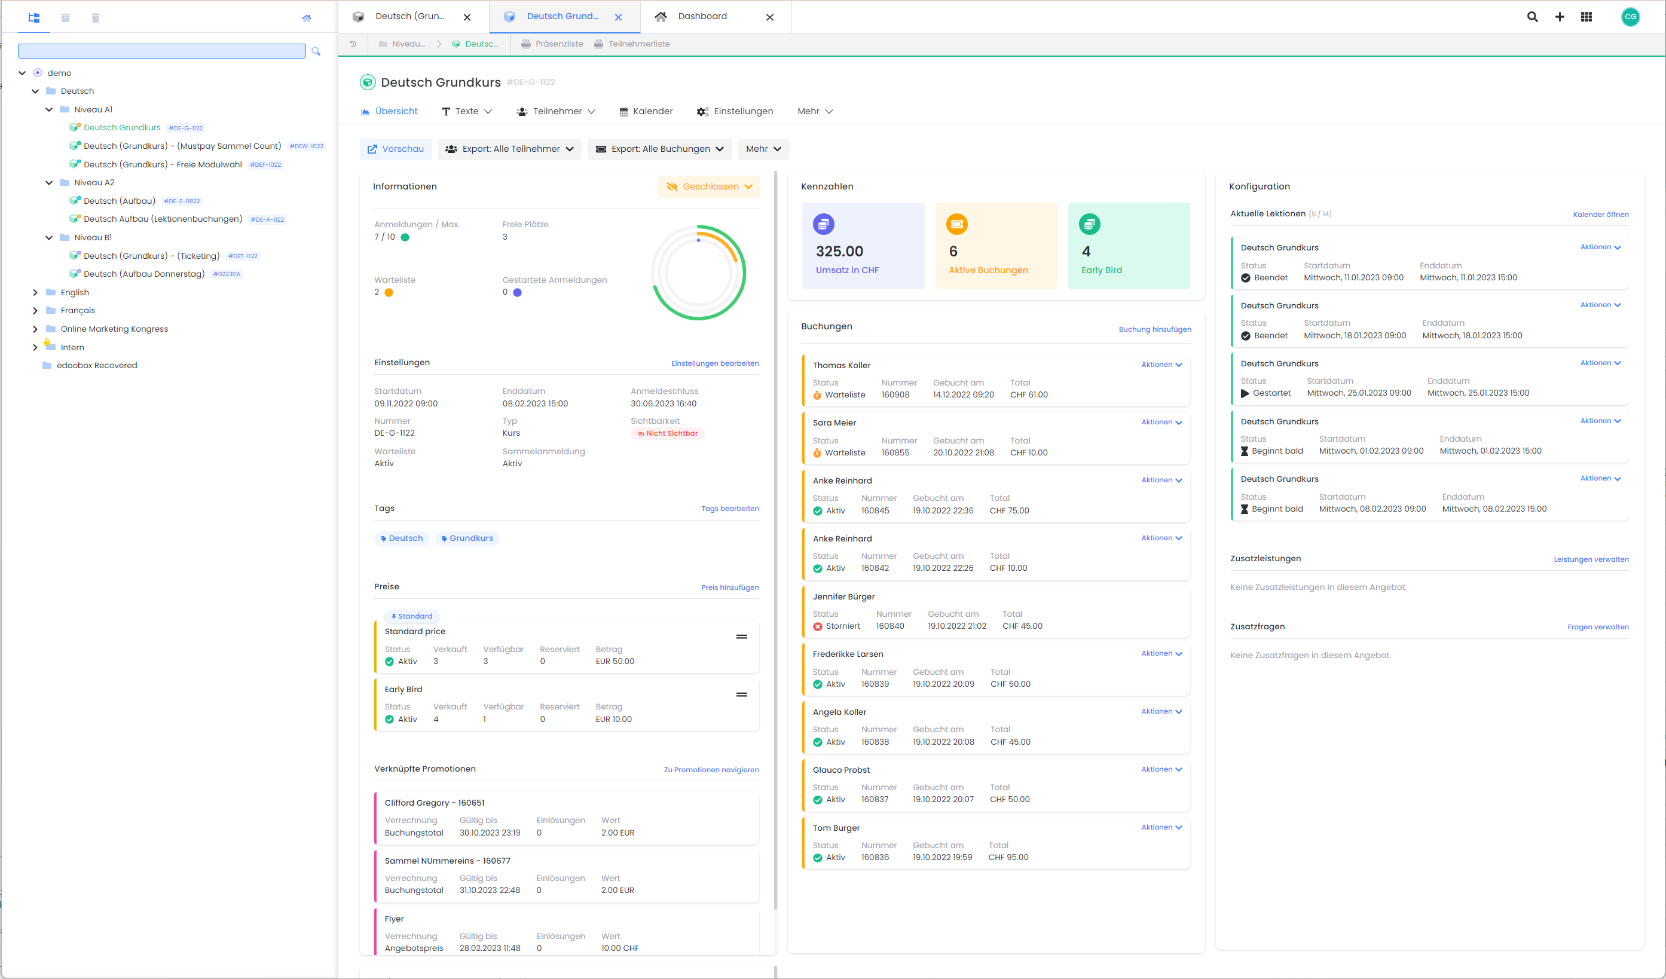Expand the English folder in the tree
The image size is (1666, 979).
(35, 292)
